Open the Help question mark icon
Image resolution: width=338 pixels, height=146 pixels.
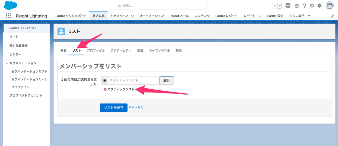coord(304,6)
